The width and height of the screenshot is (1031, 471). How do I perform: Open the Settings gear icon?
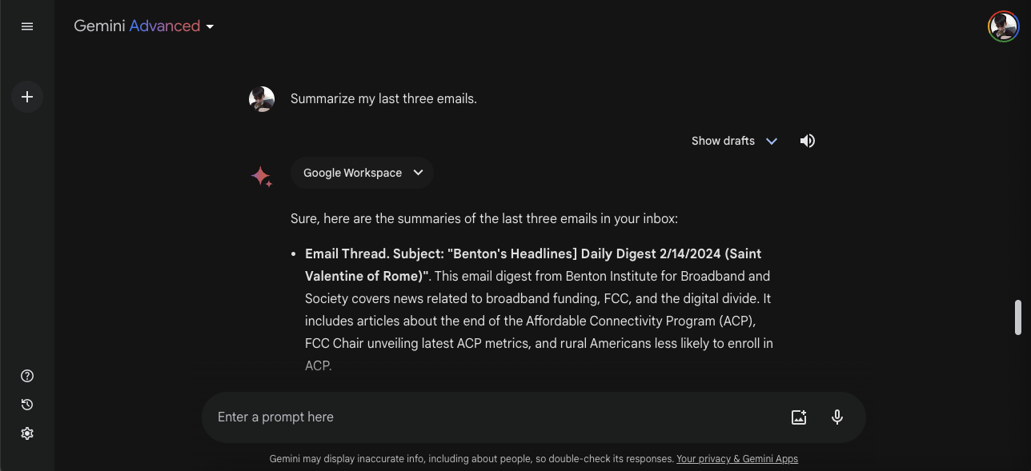pos(27,433)
